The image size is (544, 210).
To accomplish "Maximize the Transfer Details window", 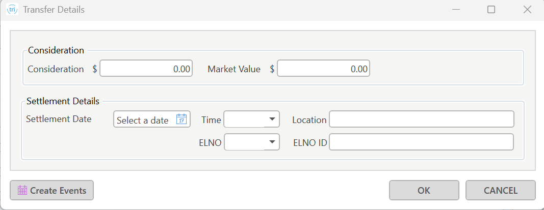I will tap(491, 10).
